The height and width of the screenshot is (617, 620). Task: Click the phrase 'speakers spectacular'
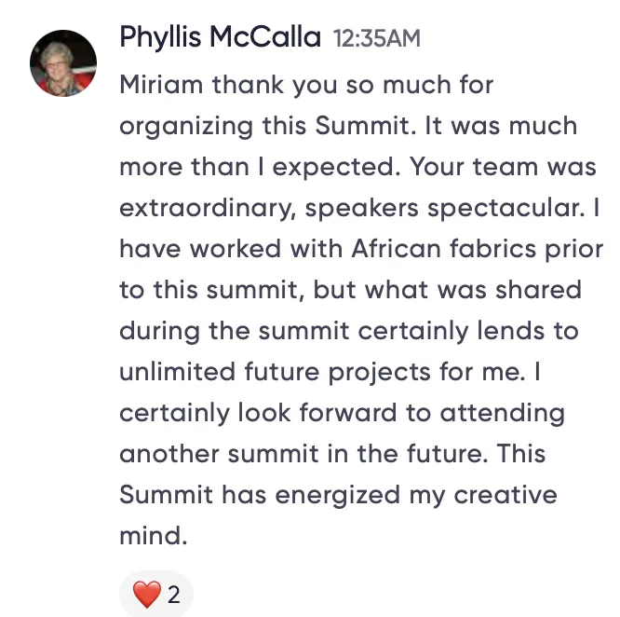point(444,209)
